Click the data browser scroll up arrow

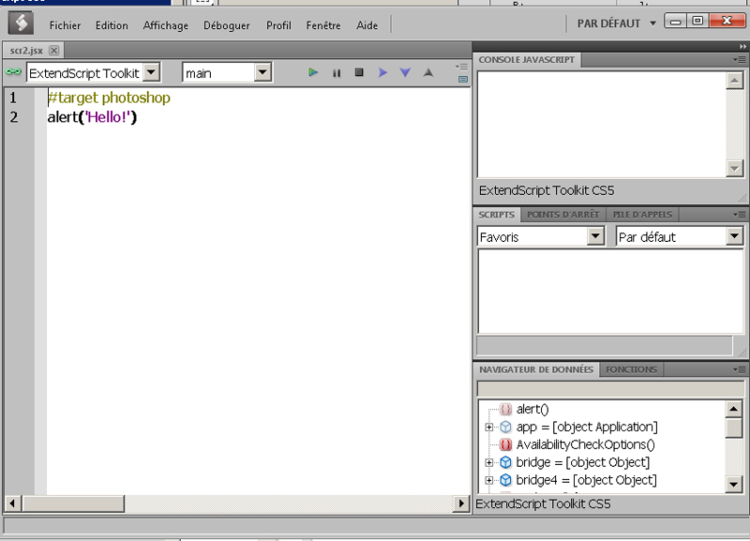point(734,409)
